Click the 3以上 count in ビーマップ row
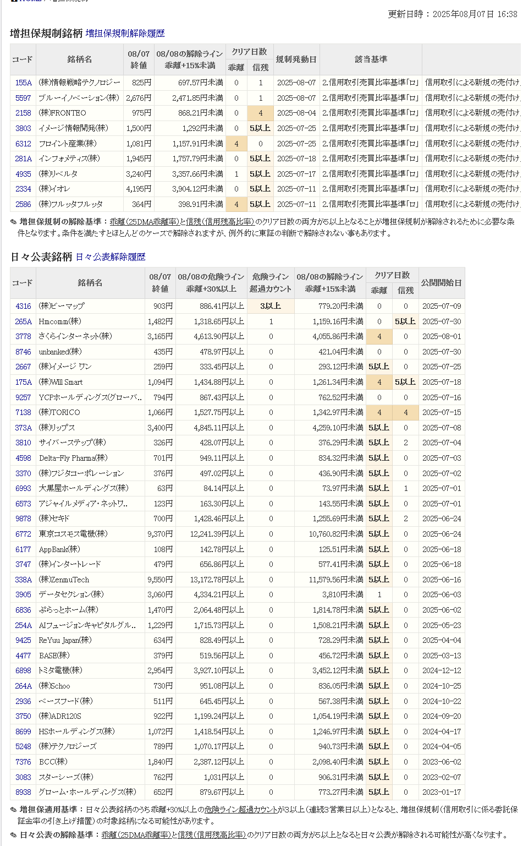The width and height of the screenshot is (523, 846). [x=271, y=306]
